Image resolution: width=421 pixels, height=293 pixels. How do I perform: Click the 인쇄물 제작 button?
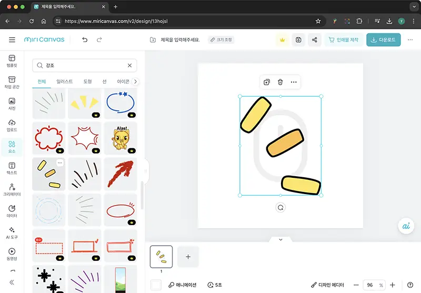344,40
